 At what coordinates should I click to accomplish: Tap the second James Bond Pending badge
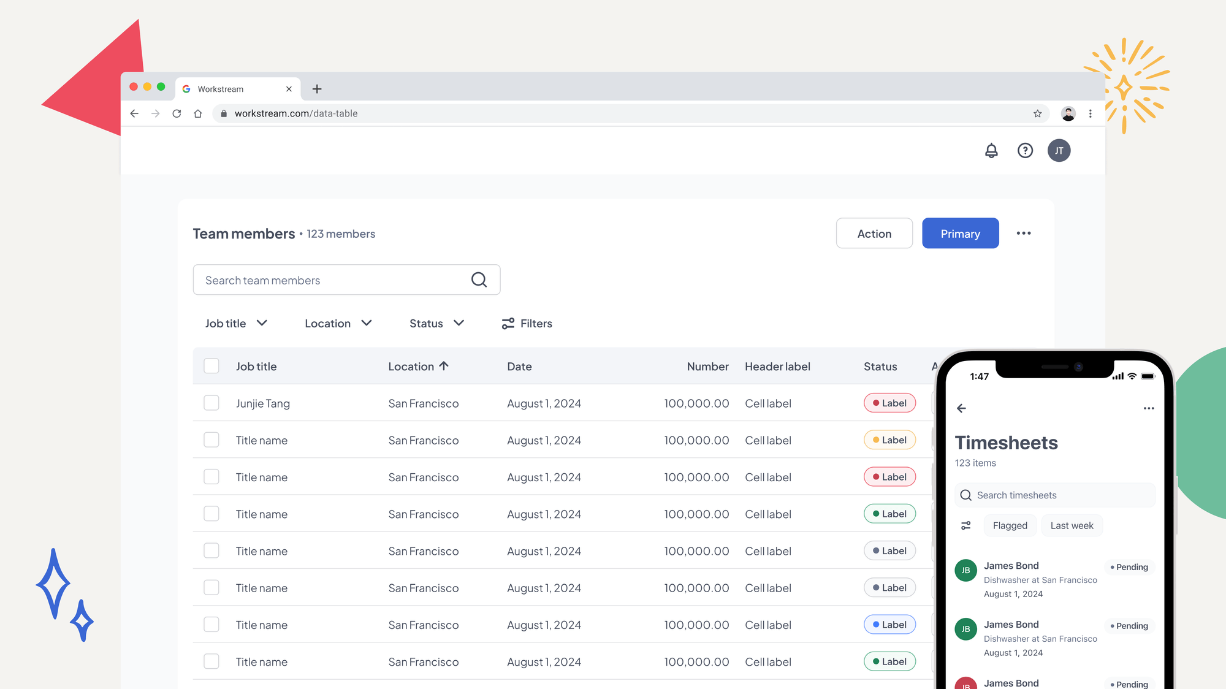1130,626
